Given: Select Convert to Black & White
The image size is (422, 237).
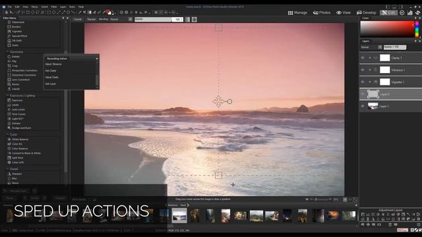Looking at the screenshot, I should [x=24, y=153].
